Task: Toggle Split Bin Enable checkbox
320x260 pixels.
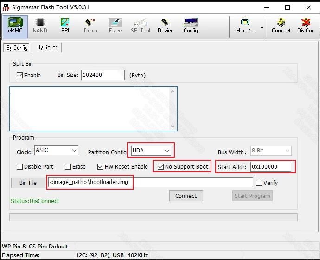Action: point(19,75)
